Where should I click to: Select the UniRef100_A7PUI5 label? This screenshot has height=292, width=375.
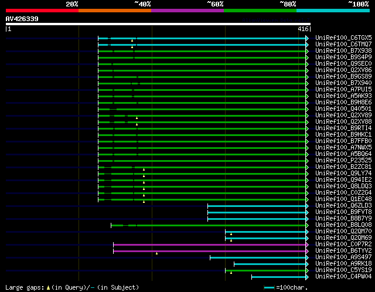[x=343, y=90]
